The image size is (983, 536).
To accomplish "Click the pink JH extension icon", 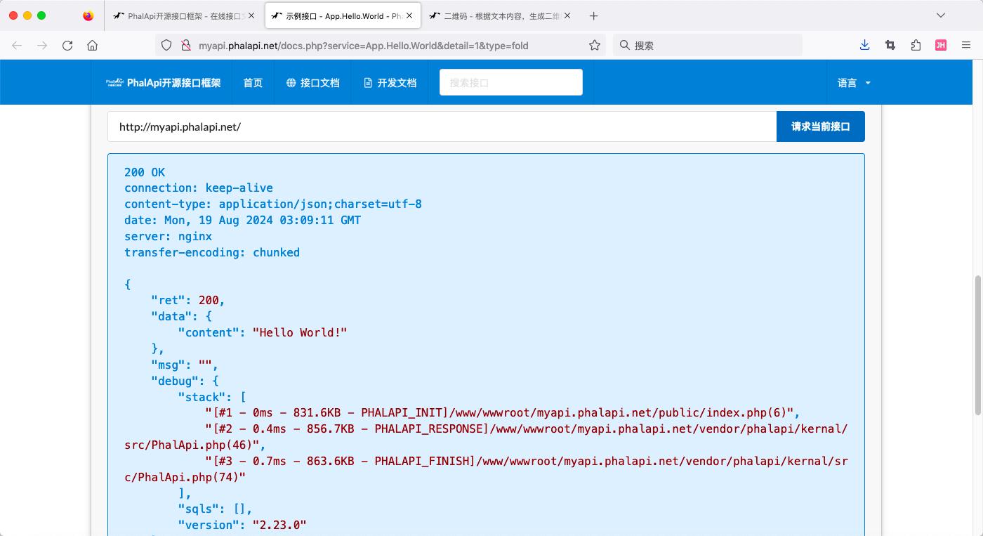I will point(941,45).
